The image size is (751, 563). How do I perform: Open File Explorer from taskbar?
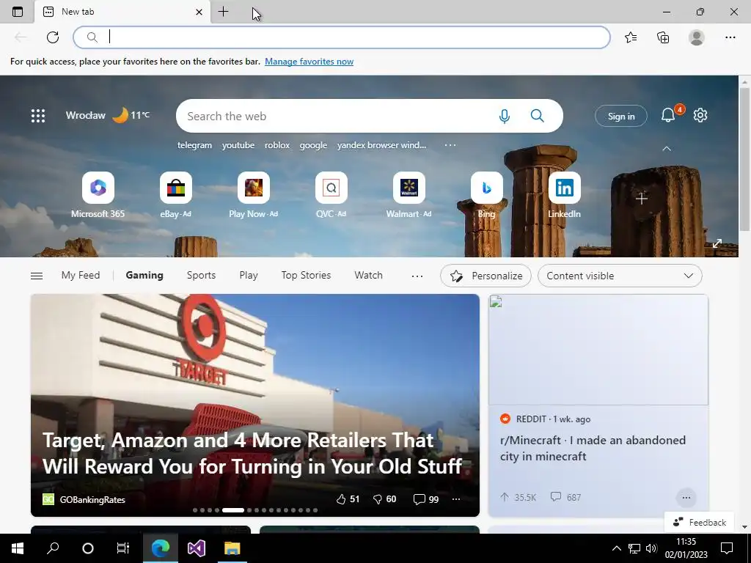232,548
